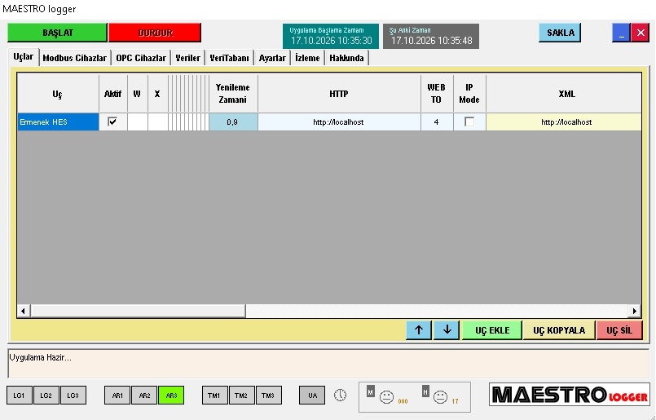Viewport: 656px width, 420px height.
Task: Toggle the LG1 indicator button
Action: (x=20, y=396)
